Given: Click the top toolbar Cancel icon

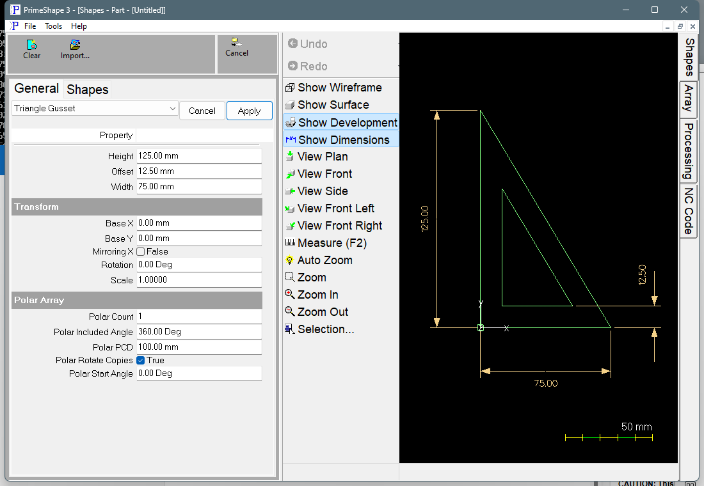Looking at the screenshot, I should (x=237, y=43).
